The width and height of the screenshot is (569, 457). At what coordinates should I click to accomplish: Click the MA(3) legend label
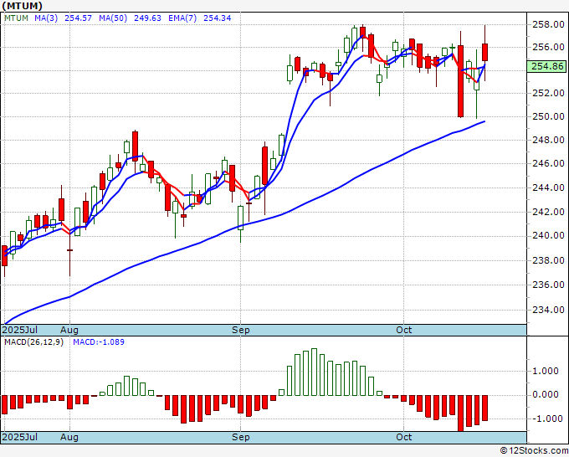click(x=46, y=18)
